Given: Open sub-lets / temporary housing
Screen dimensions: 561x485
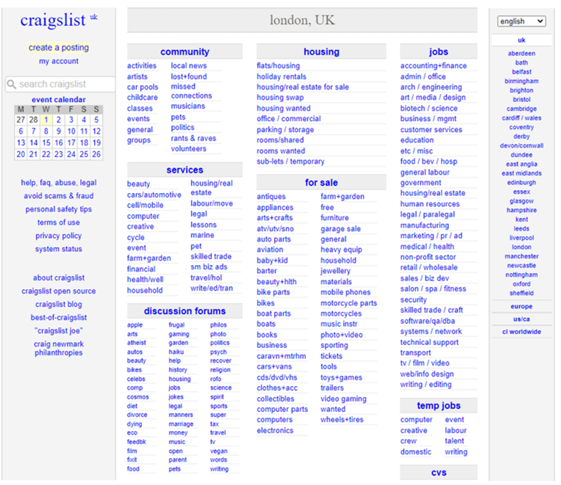Looking at the screenshot, I should click(x=290, y=162).
